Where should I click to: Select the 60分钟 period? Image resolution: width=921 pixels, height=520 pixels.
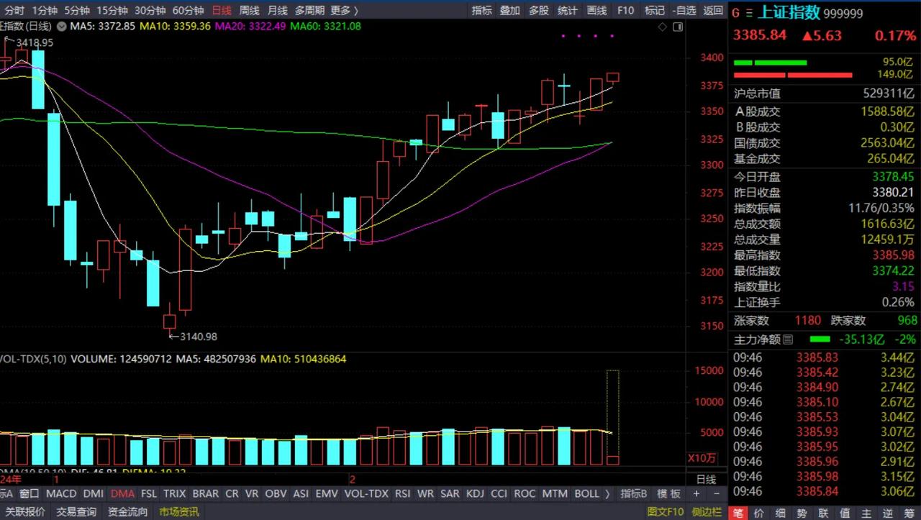tap(189, 10)
